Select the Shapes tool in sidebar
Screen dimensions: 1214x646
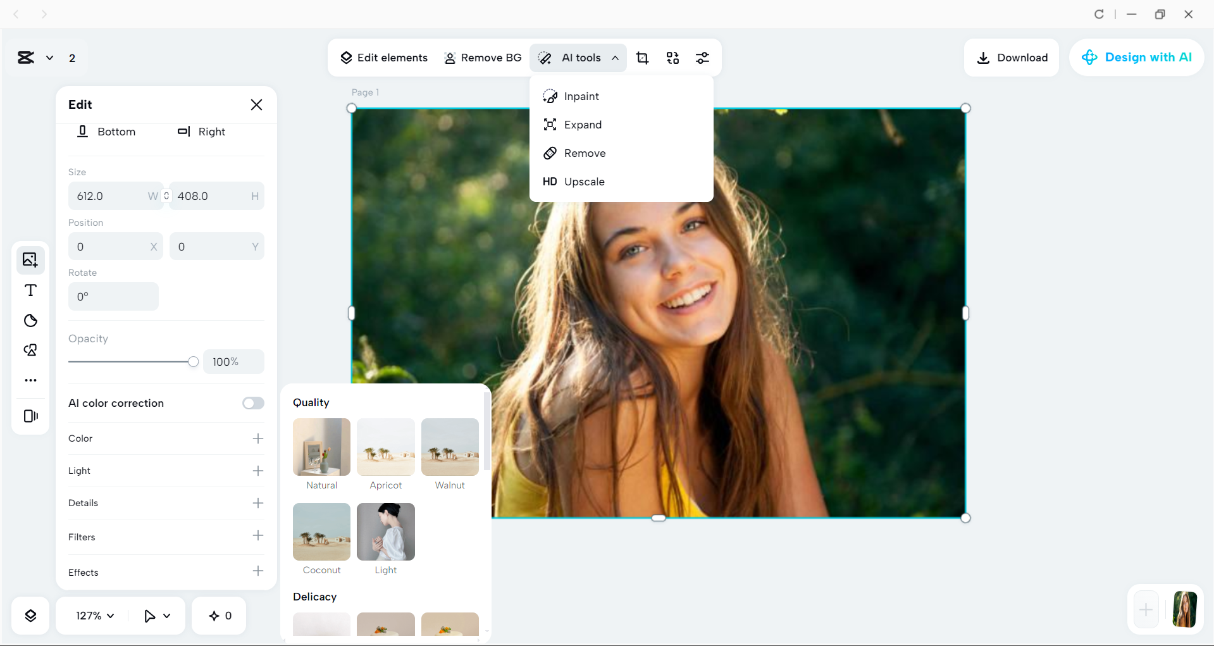[x=30, y=320]
